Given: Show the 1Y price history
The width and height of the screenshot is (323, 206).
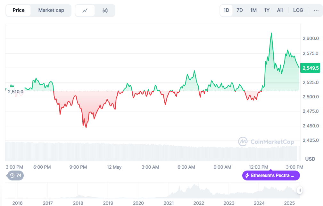Looking at the screenshot, I should 267,10.
